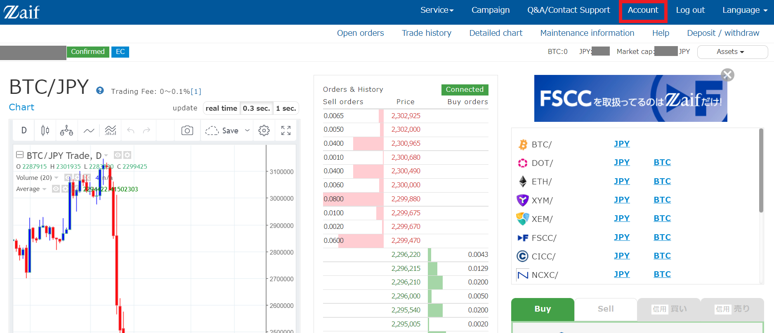Open indicator templates icon in chart toolbar
The image size is (774, 333).
click(111, 130)
